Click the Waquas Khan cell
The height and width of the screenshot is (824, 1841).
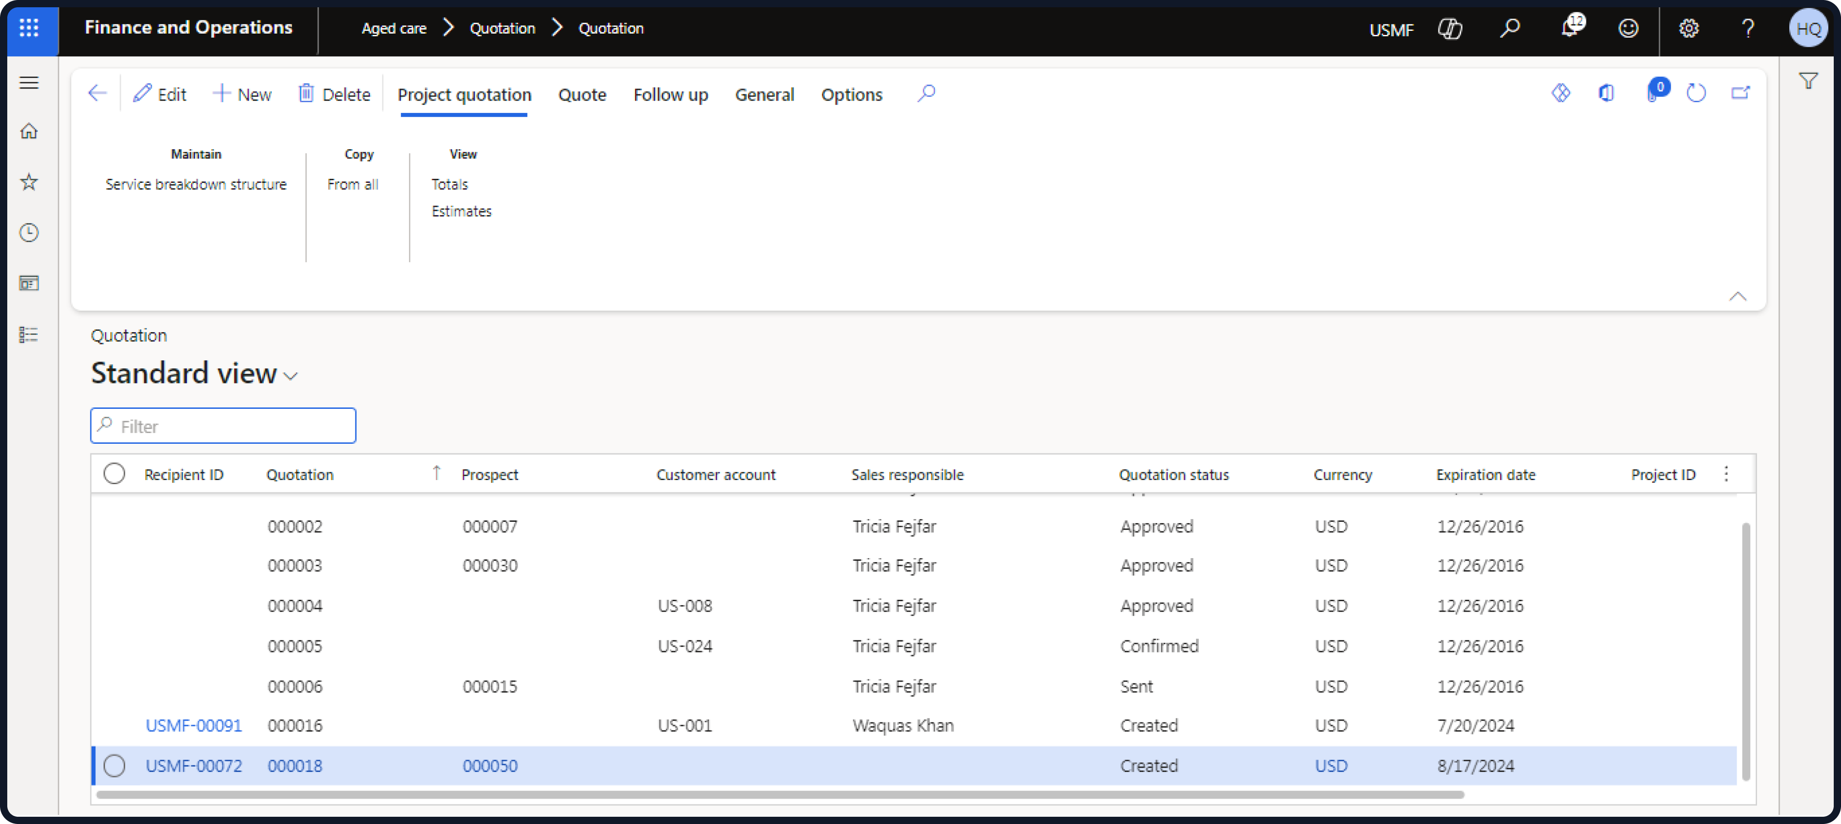coord(903,726)
